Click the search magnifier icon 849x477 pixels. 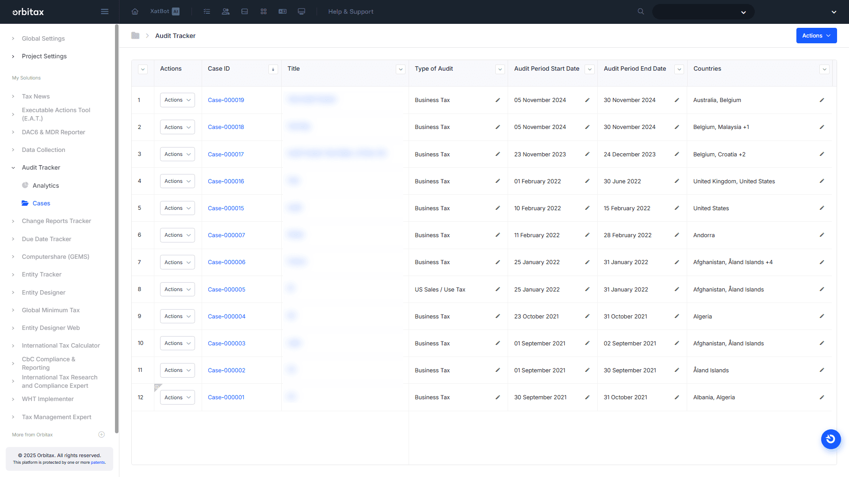point(641,11)
